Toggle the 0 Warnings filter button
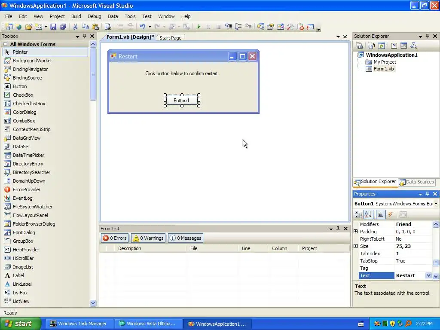Image resolution: width=440 pixels, height=330 pixels. (148, 238)
